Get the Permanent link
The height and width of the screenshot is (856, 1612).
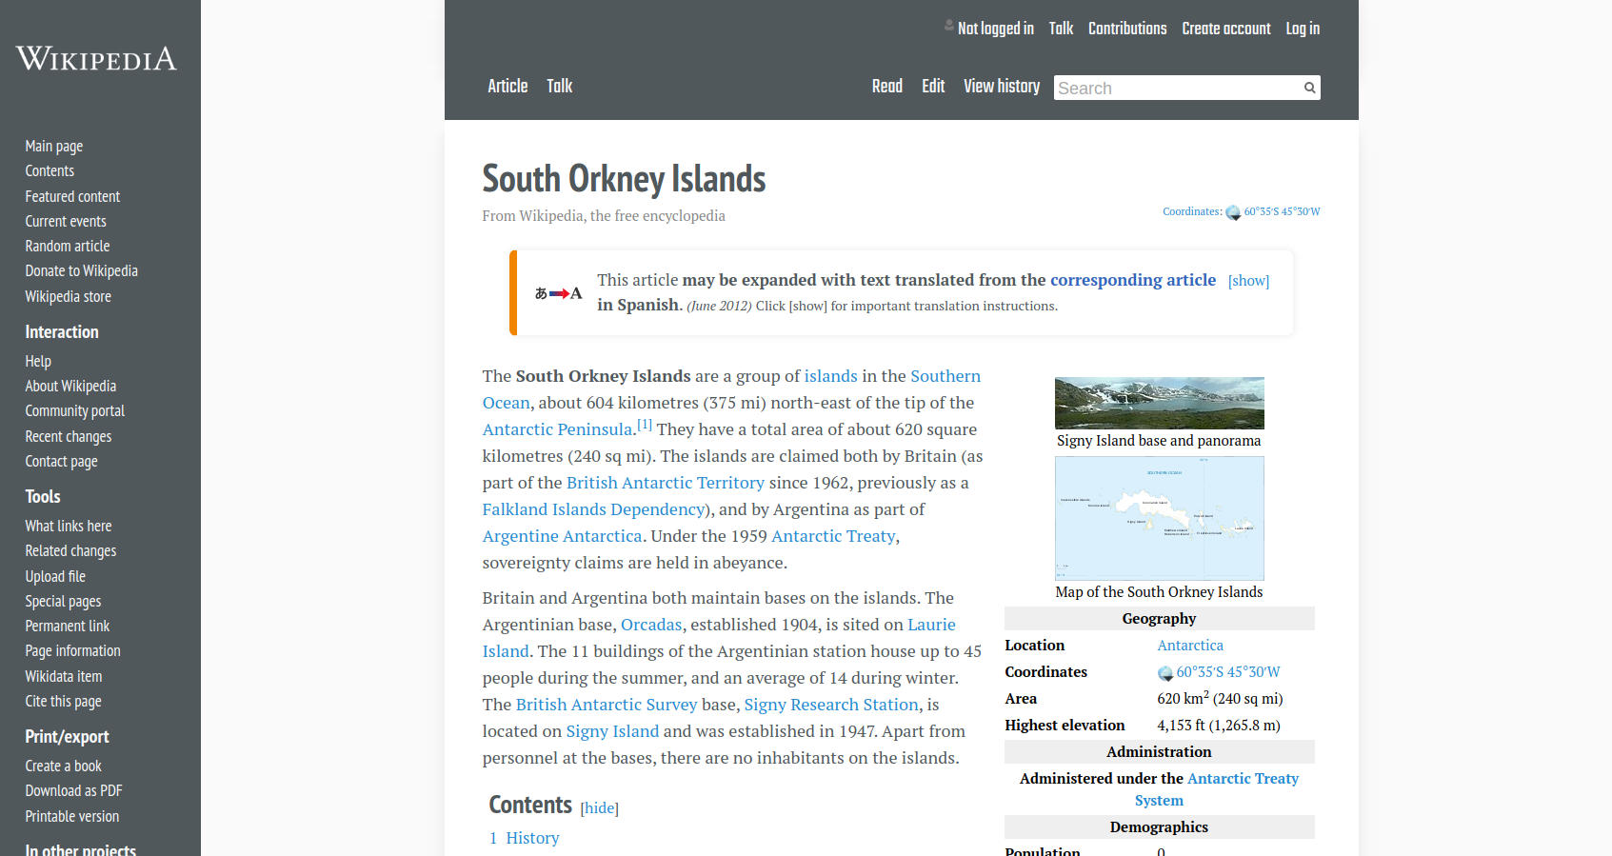coord(68,626)
